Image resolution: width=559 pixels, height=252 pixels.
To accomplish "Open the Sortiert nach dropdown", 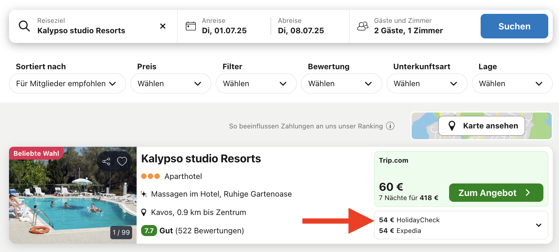I will 67,83.
